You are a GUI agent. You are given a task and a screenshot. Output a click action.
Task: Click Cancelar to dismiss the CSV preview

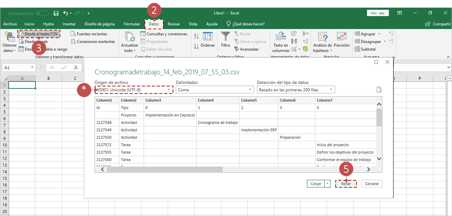pos(372,184)
